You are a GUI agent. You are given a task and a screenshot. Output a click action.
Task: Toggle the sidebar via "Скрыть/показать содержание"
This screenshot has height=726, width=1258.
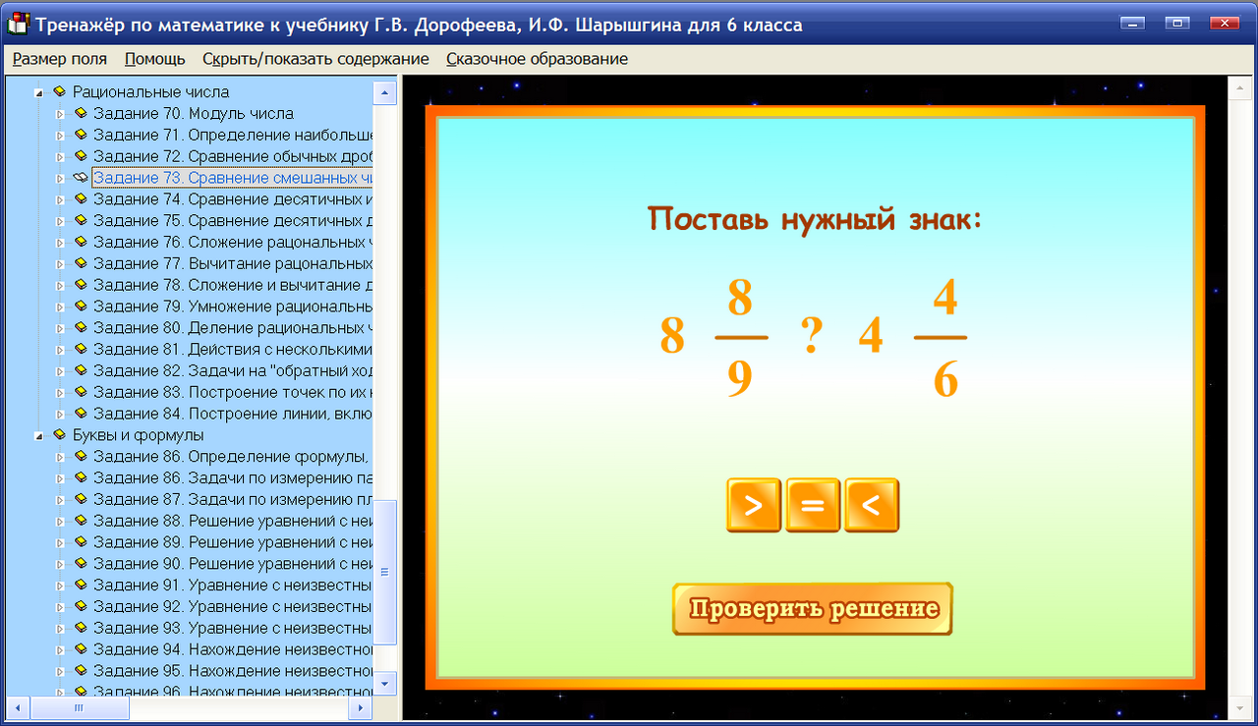[x=314, y=59]
